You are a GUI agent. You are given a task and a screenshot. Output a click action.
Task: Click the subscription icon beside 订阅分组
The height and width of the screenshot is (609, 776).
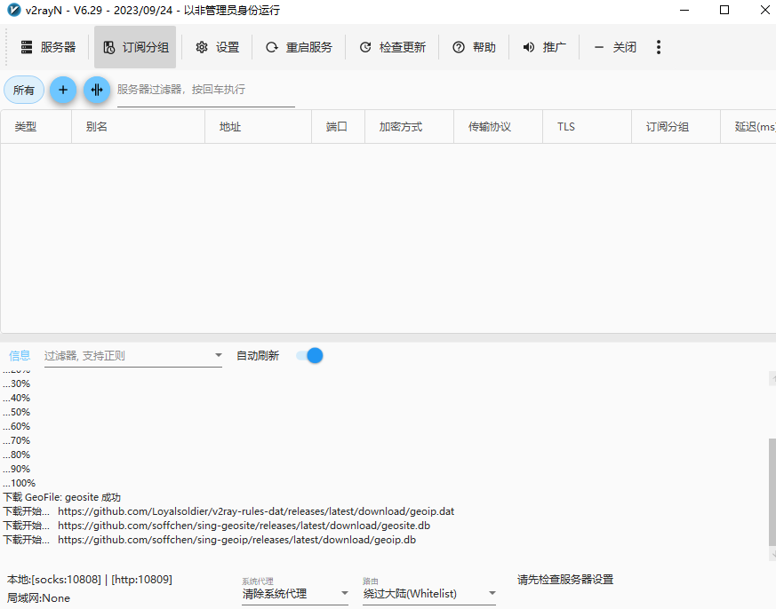[x=108, y=47]
